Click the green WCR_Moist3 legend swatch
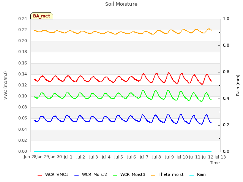This screenshot has height=182, width=243. (115, 175)
